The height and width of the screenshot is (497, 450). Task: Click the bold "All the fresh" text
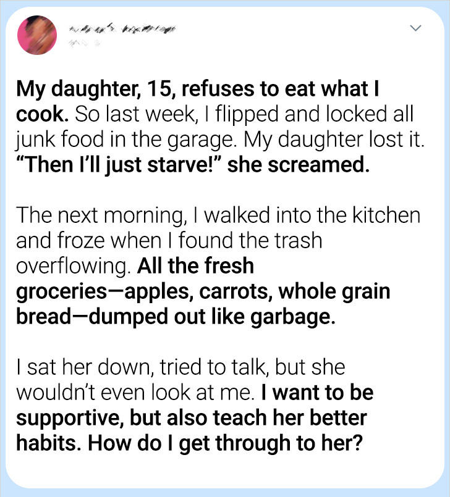click(195, 265)
